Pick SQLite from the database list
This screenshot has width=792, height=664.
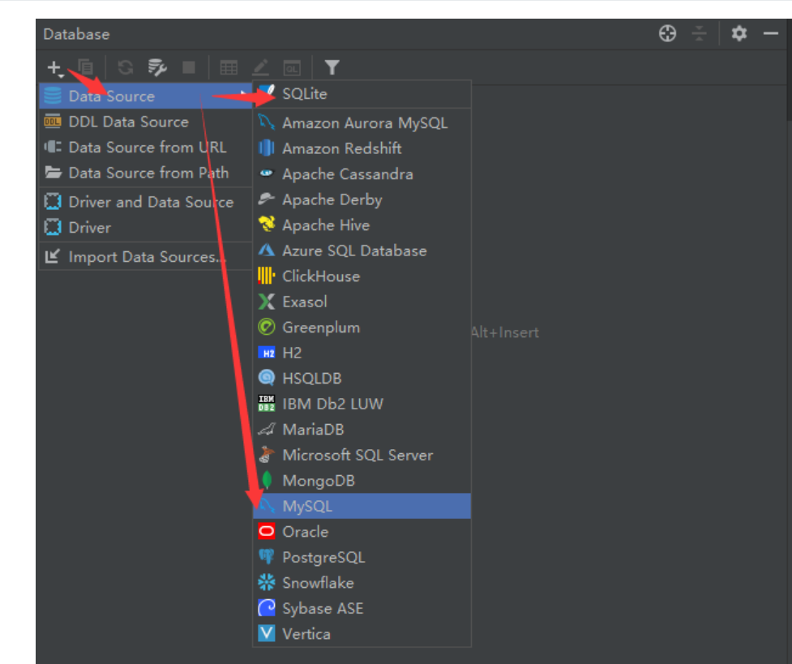pos(362,93)
